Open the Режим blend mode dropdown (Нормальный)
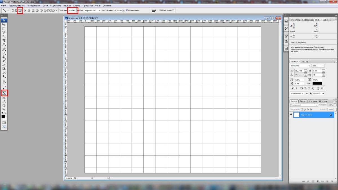Screen dimensions: 338x190 [92, 11]
